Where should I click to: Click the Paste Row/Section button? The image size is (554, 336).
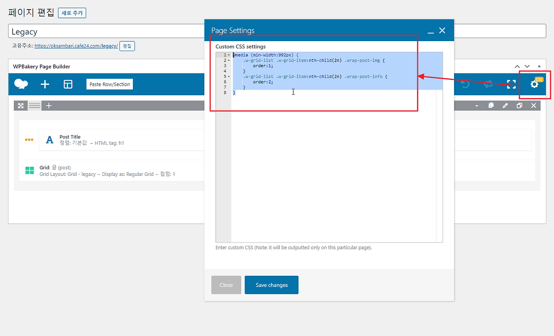110,84
